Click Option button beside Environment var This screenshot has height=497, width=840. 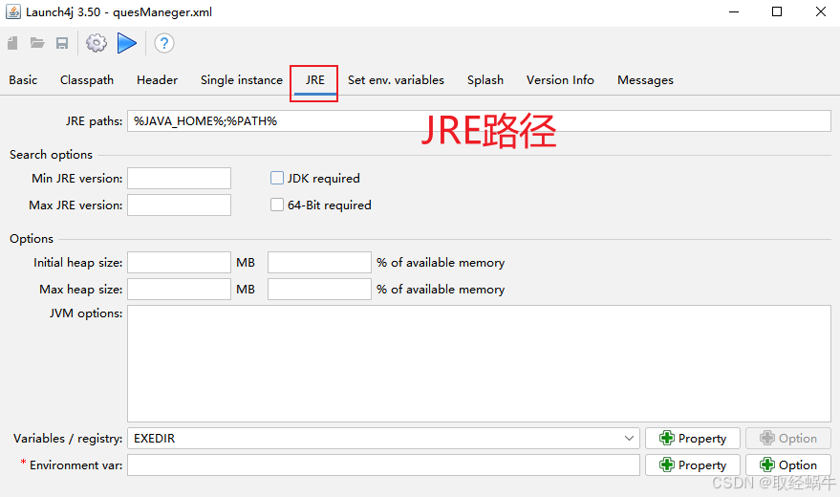(x=788, y=465)
